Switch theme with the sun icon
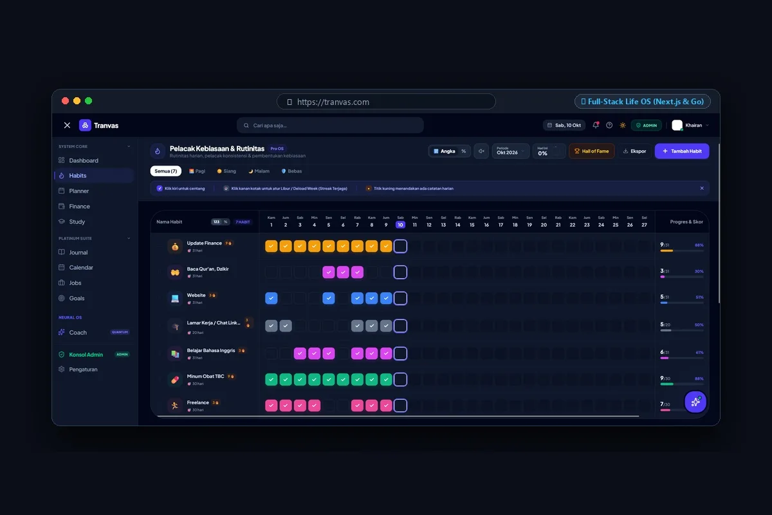 tap(623, 125)
